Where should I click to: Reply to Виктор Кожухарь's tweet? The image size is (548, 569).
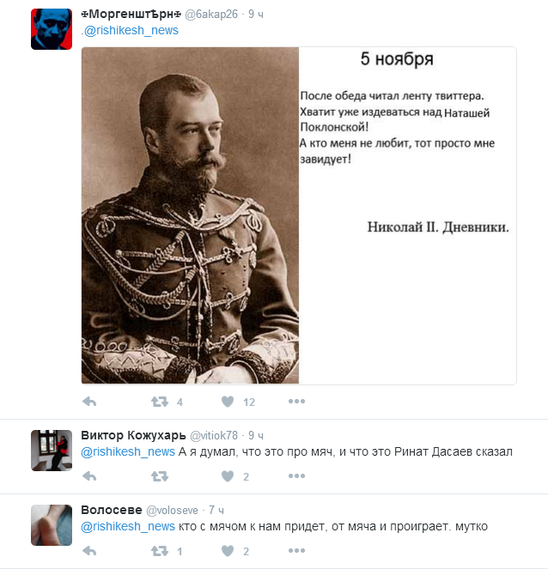[x=89, y=476]
